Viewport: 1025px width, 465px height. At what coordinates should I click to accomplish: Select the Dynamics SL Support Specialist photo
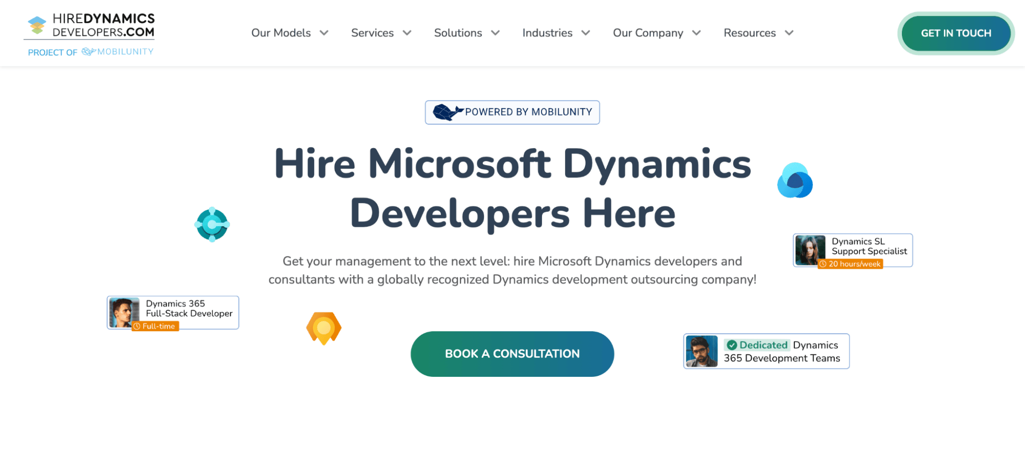[810, 250]
